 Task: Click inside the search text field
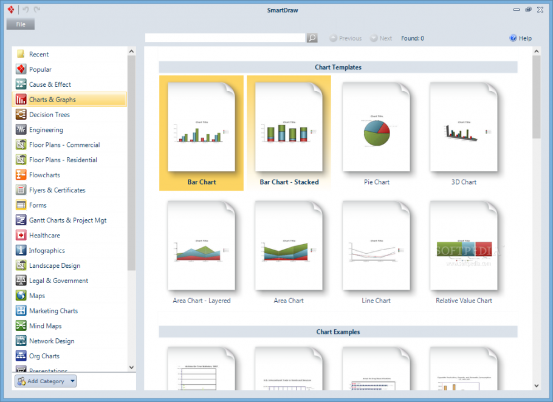pyautogui.click(x=225, y=38)
